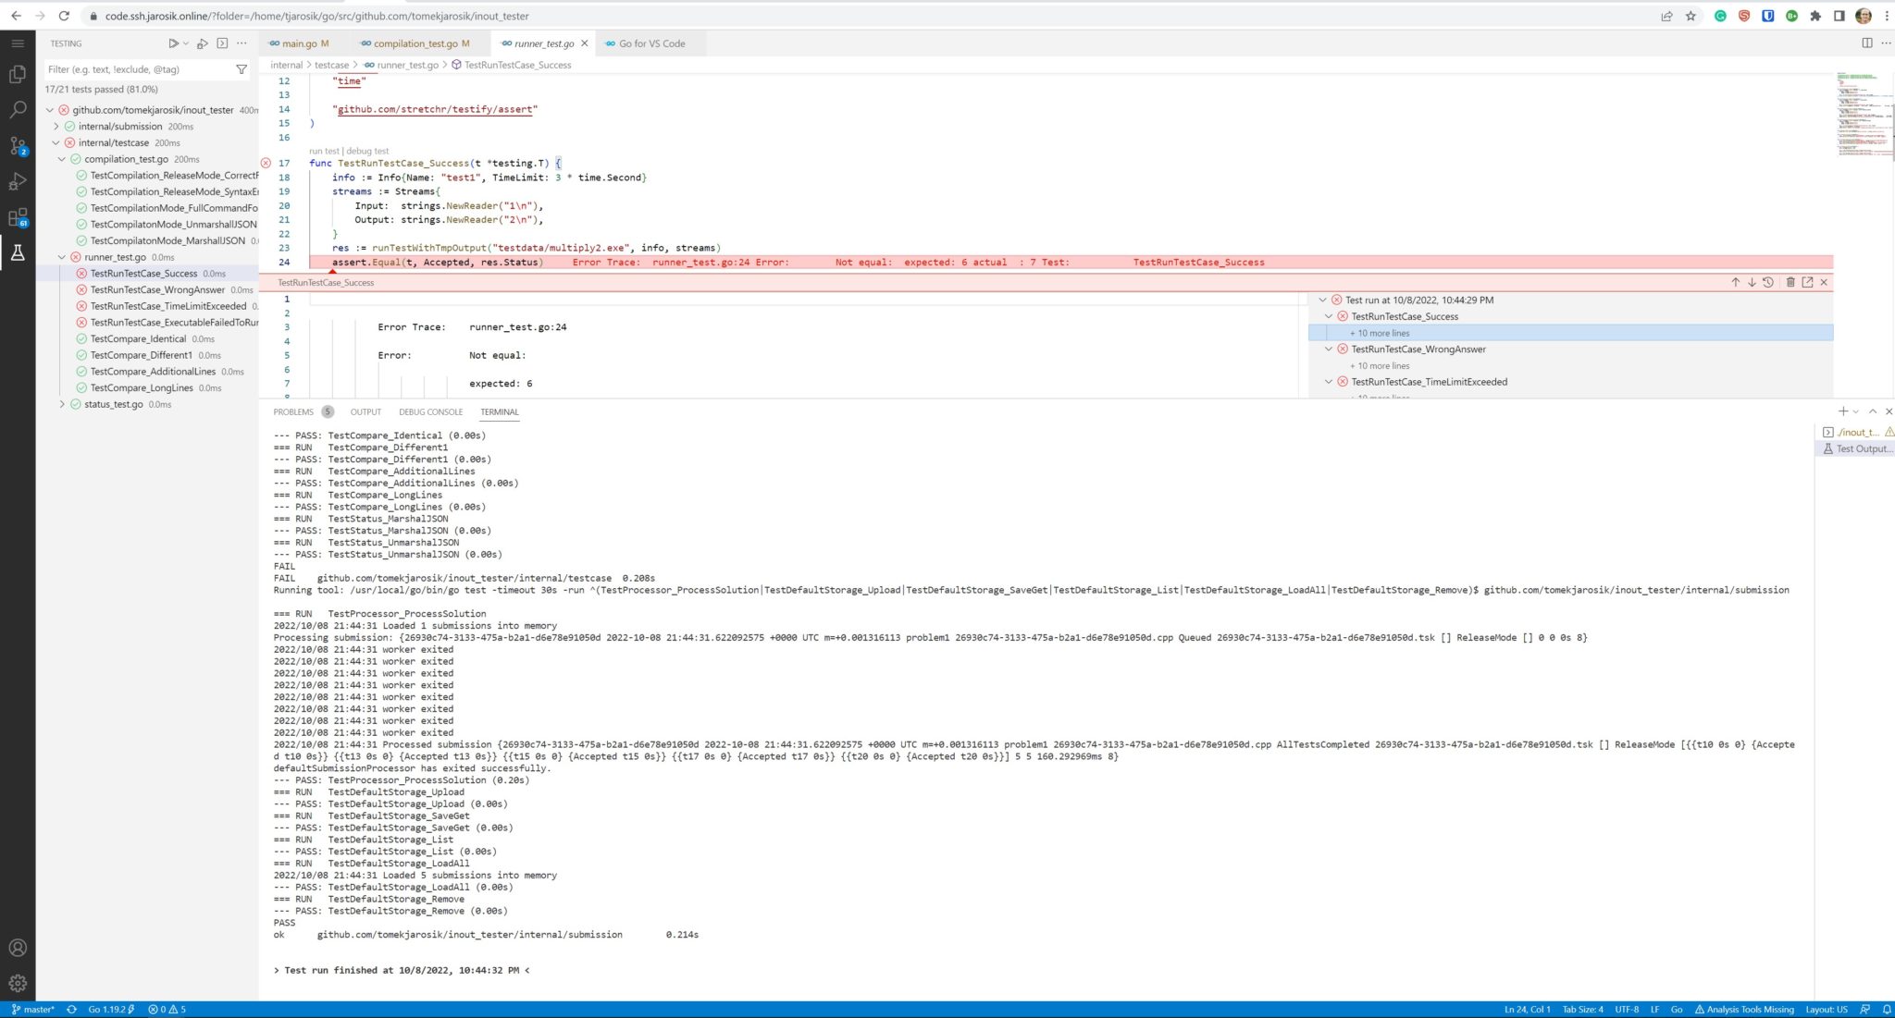Click the 'debug test' CodeLens link

[x=368, y=150]
